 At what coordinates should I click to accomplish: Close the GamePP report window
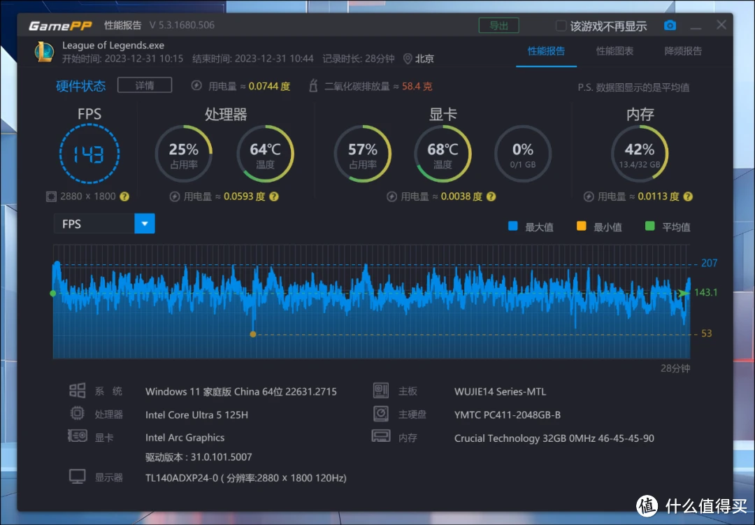coord(721,25)
